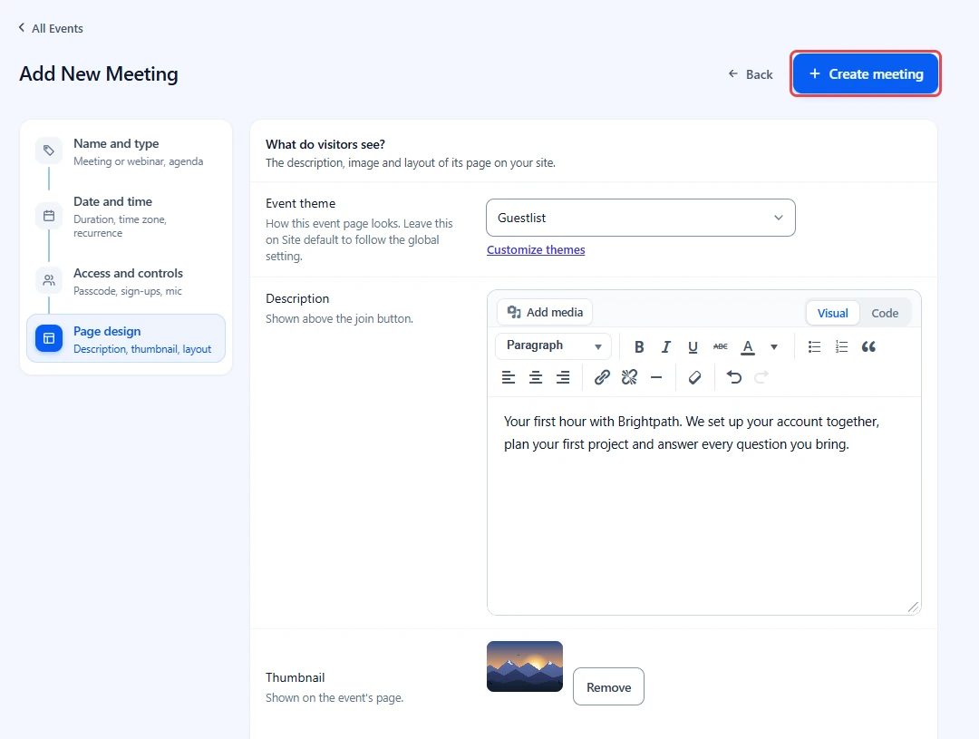Click the 'What do visitors see?' heading
Viewport: 979px width, 739px height.
tap(325, 144)
